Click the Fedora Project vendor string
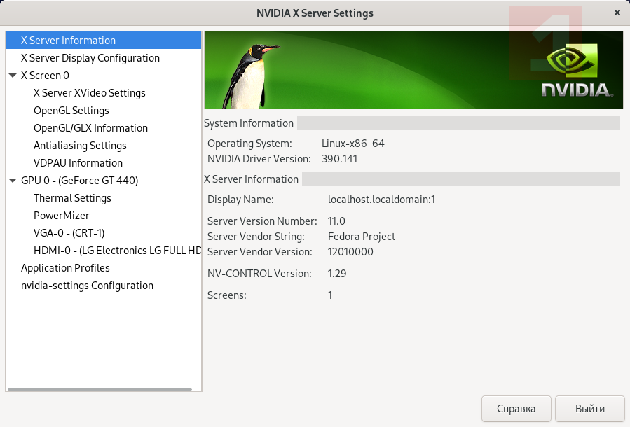Screen dimensions: 630x427 [361, 237]
